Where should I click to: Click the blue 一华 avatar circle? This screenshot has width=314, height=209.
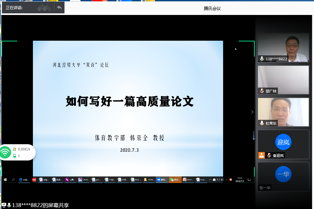[x=283, y=174]
